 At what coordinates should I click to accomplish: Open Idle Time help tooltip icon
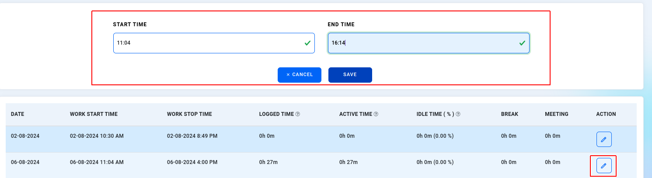(458, 114)
